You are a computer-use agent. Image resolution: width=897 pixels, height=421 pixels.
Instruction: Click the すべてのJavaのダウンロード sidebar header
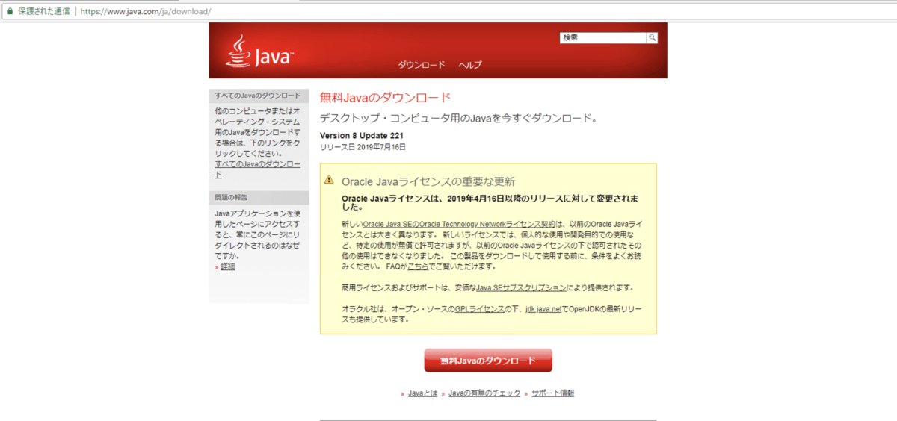259,96
